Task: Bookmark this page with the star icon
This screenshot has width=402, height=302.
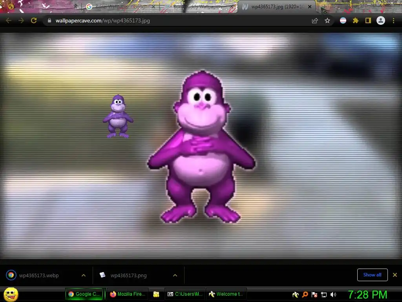Action: tap(327, 20)
